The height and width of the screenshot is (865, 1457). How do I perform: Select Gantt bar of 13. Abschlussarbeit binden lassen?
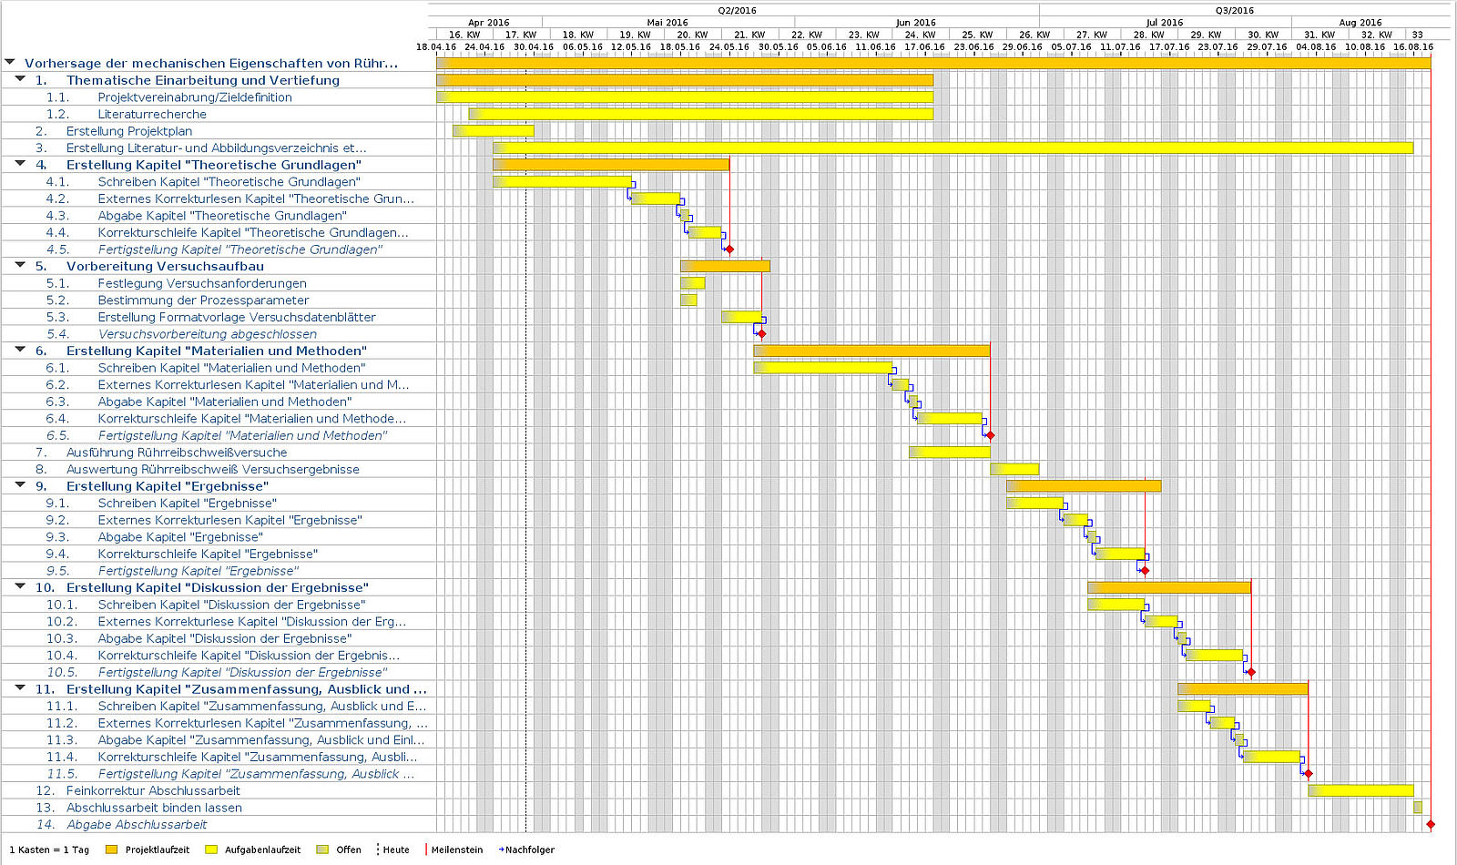1418,807
